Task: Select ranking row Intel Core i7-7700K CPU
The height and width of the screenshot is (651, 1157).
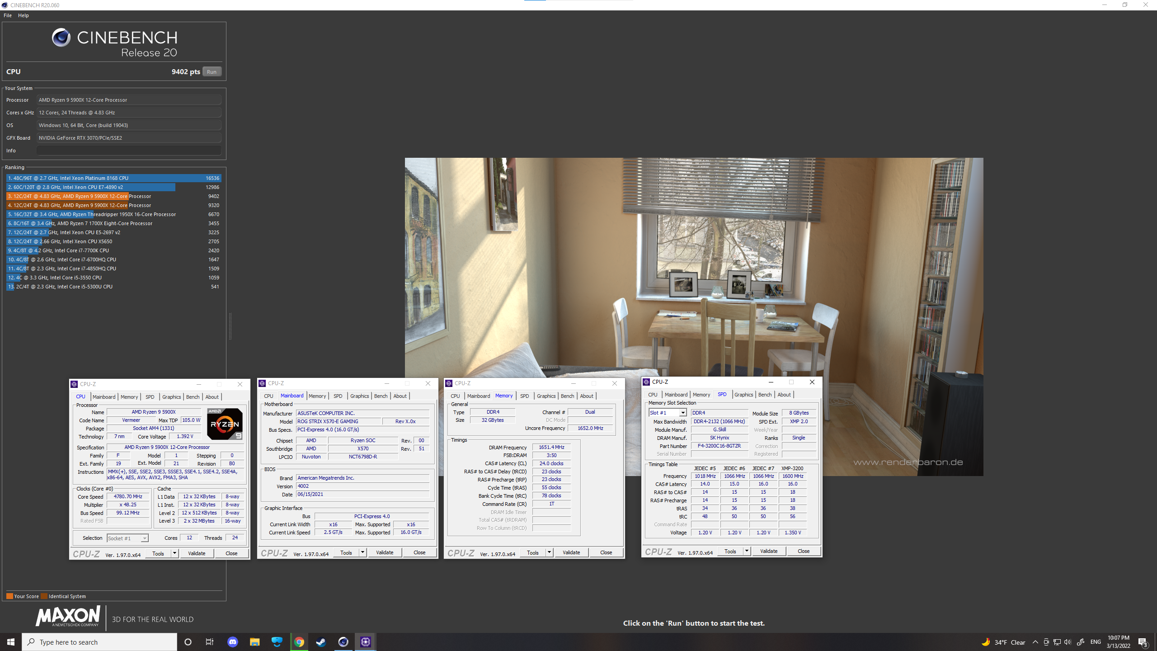Action: coord(113,250)
